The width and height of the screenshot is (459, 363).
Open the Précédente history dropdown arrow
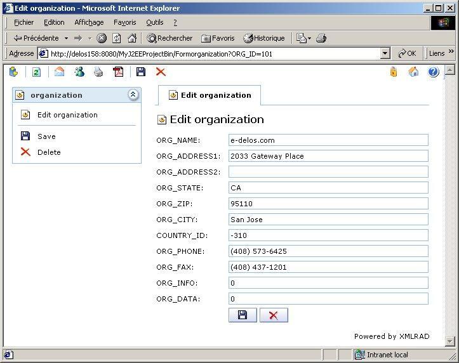click(66, 38)
